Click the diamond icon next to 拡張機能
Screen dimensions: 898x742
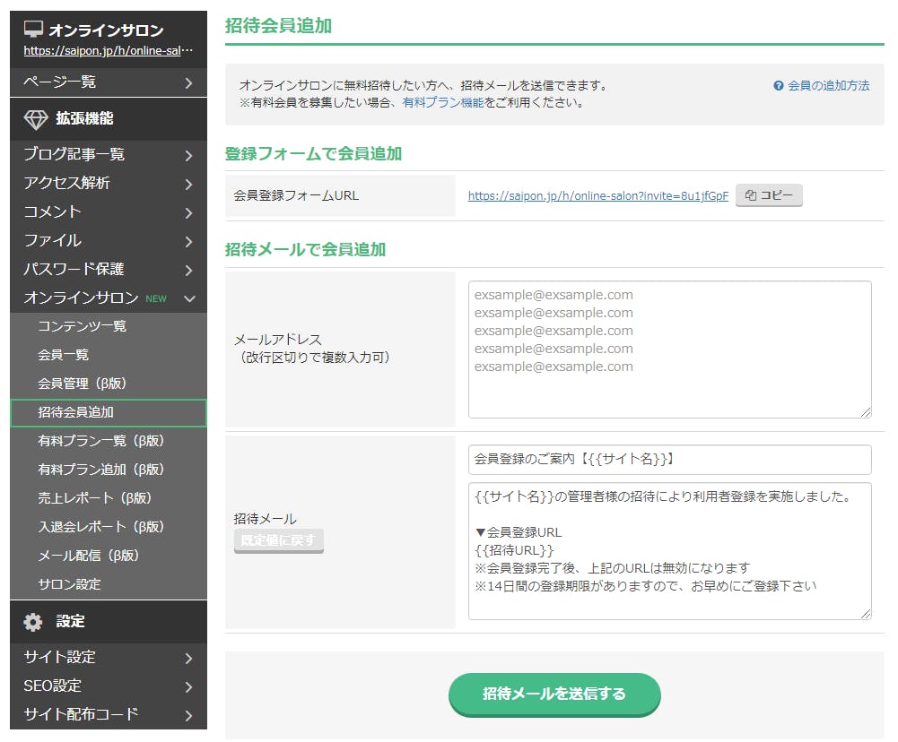(35, 119)
